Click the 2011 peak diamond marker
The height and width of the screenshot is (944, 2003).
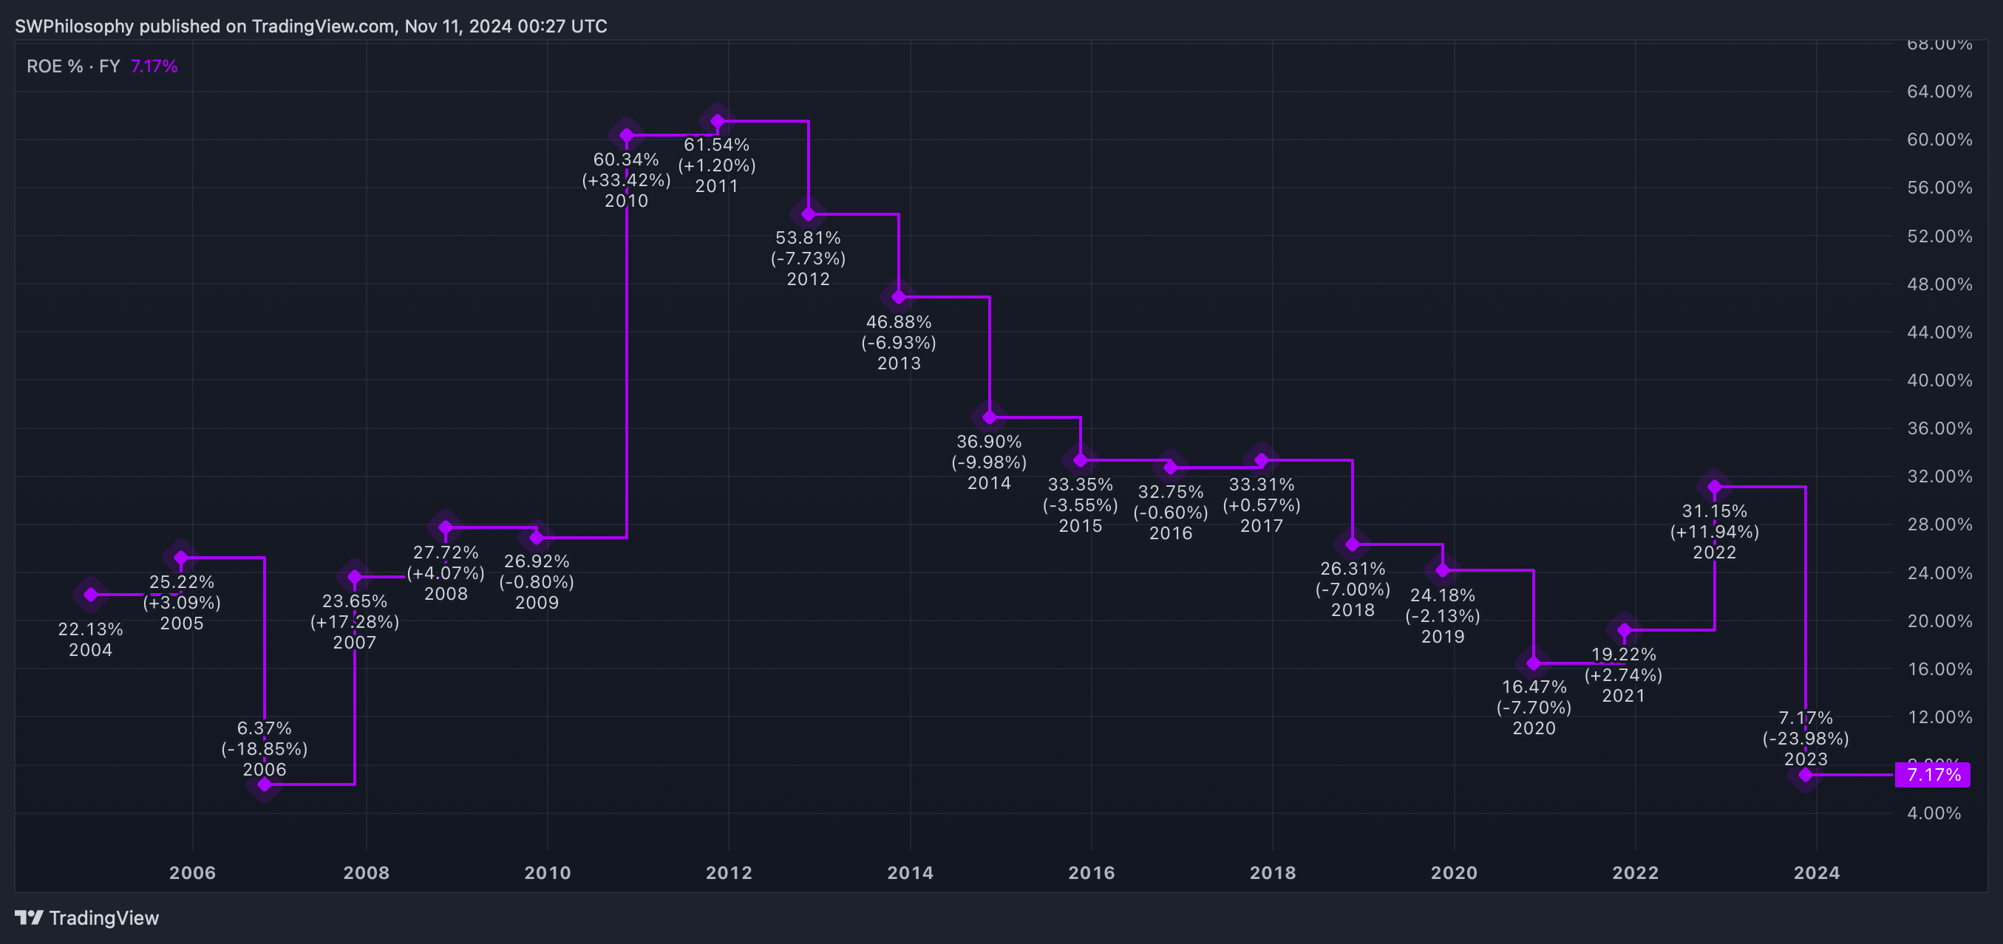(x=717, y=121)
